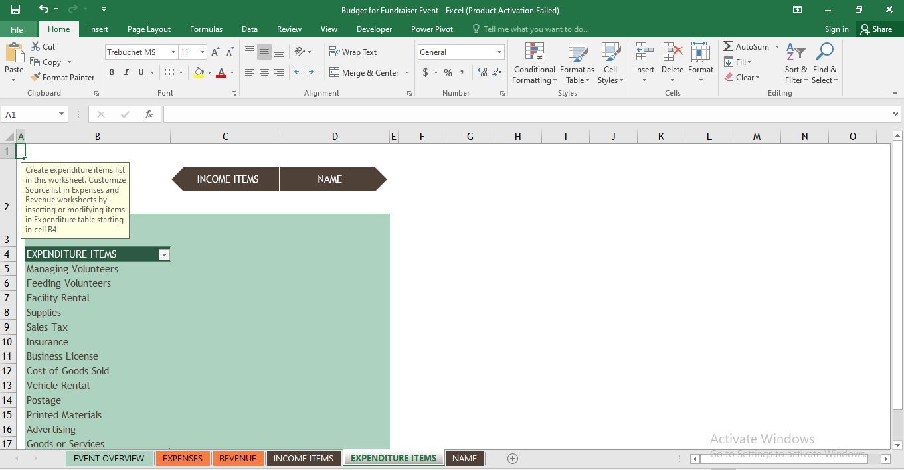Open the EXPENDITURE ITEMS filter dropdown
This screenshot has width=904, height=470.
click(164, 254)
